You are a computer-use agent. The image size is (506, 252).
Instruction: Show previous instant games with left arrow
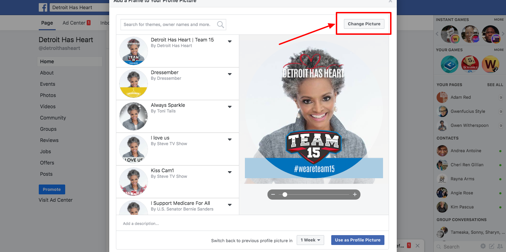tap(438, 34)
